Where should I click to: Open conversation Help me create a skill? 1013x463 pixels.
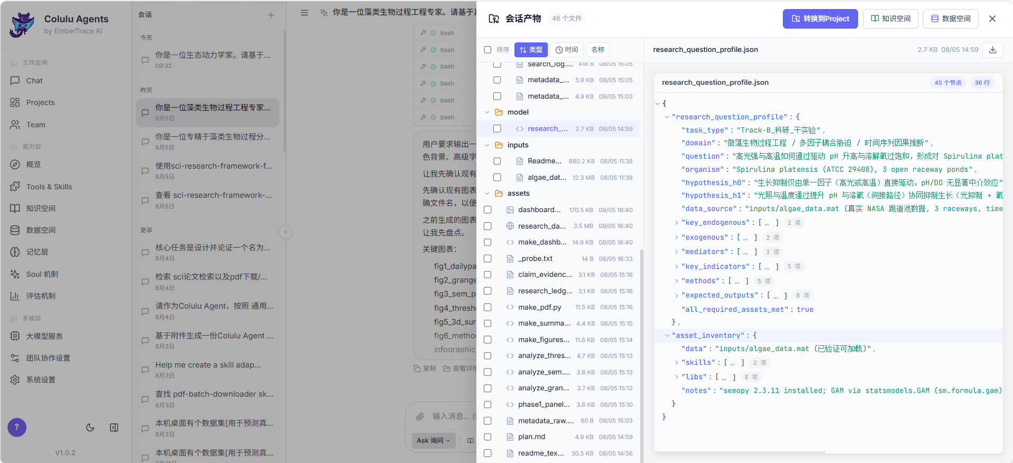pyautogui.click(x=207, y=369)
